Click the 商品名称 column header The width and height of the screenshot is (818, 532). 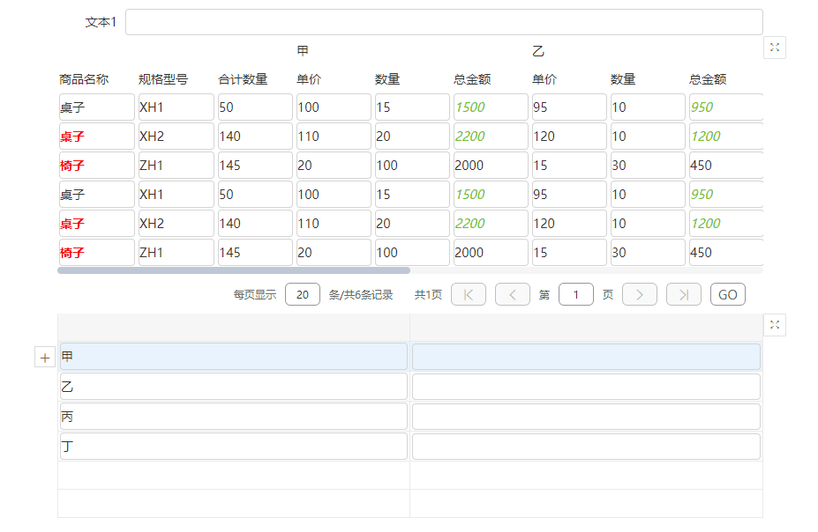coord(84,79)
